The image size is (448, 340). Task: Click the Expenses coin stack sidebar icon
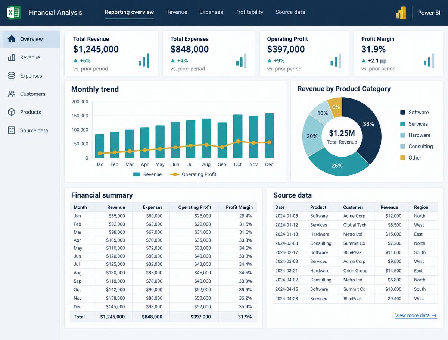pos(12,76)
